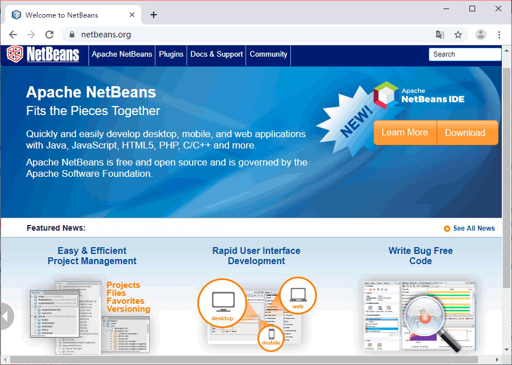Reload the page
The image size is (512, 365).
click(49, 34)
